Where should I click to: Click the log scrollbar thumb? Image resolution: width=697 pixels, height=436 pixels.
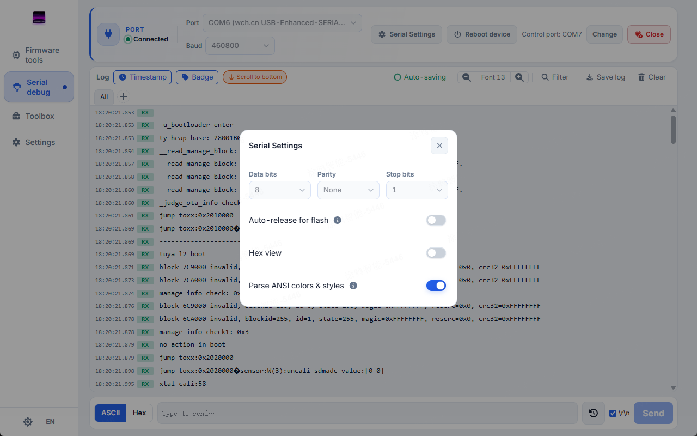[673, 129]
